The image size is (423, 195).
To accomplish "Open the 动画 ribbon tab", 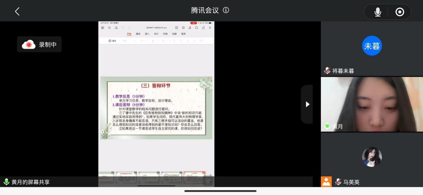I will (x=174, y=34).
